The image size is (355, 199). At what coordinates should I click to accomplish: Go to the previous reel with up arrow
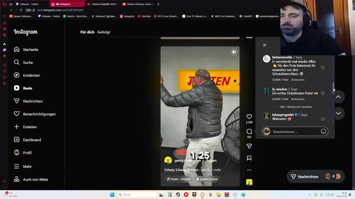338,97
